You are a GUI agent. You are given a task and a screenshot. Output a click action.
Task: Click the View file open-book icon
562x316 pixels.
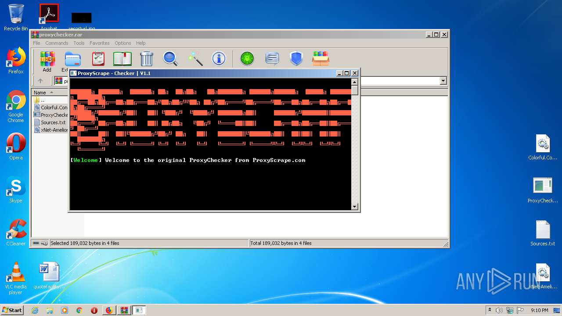(x=122, y=59)
